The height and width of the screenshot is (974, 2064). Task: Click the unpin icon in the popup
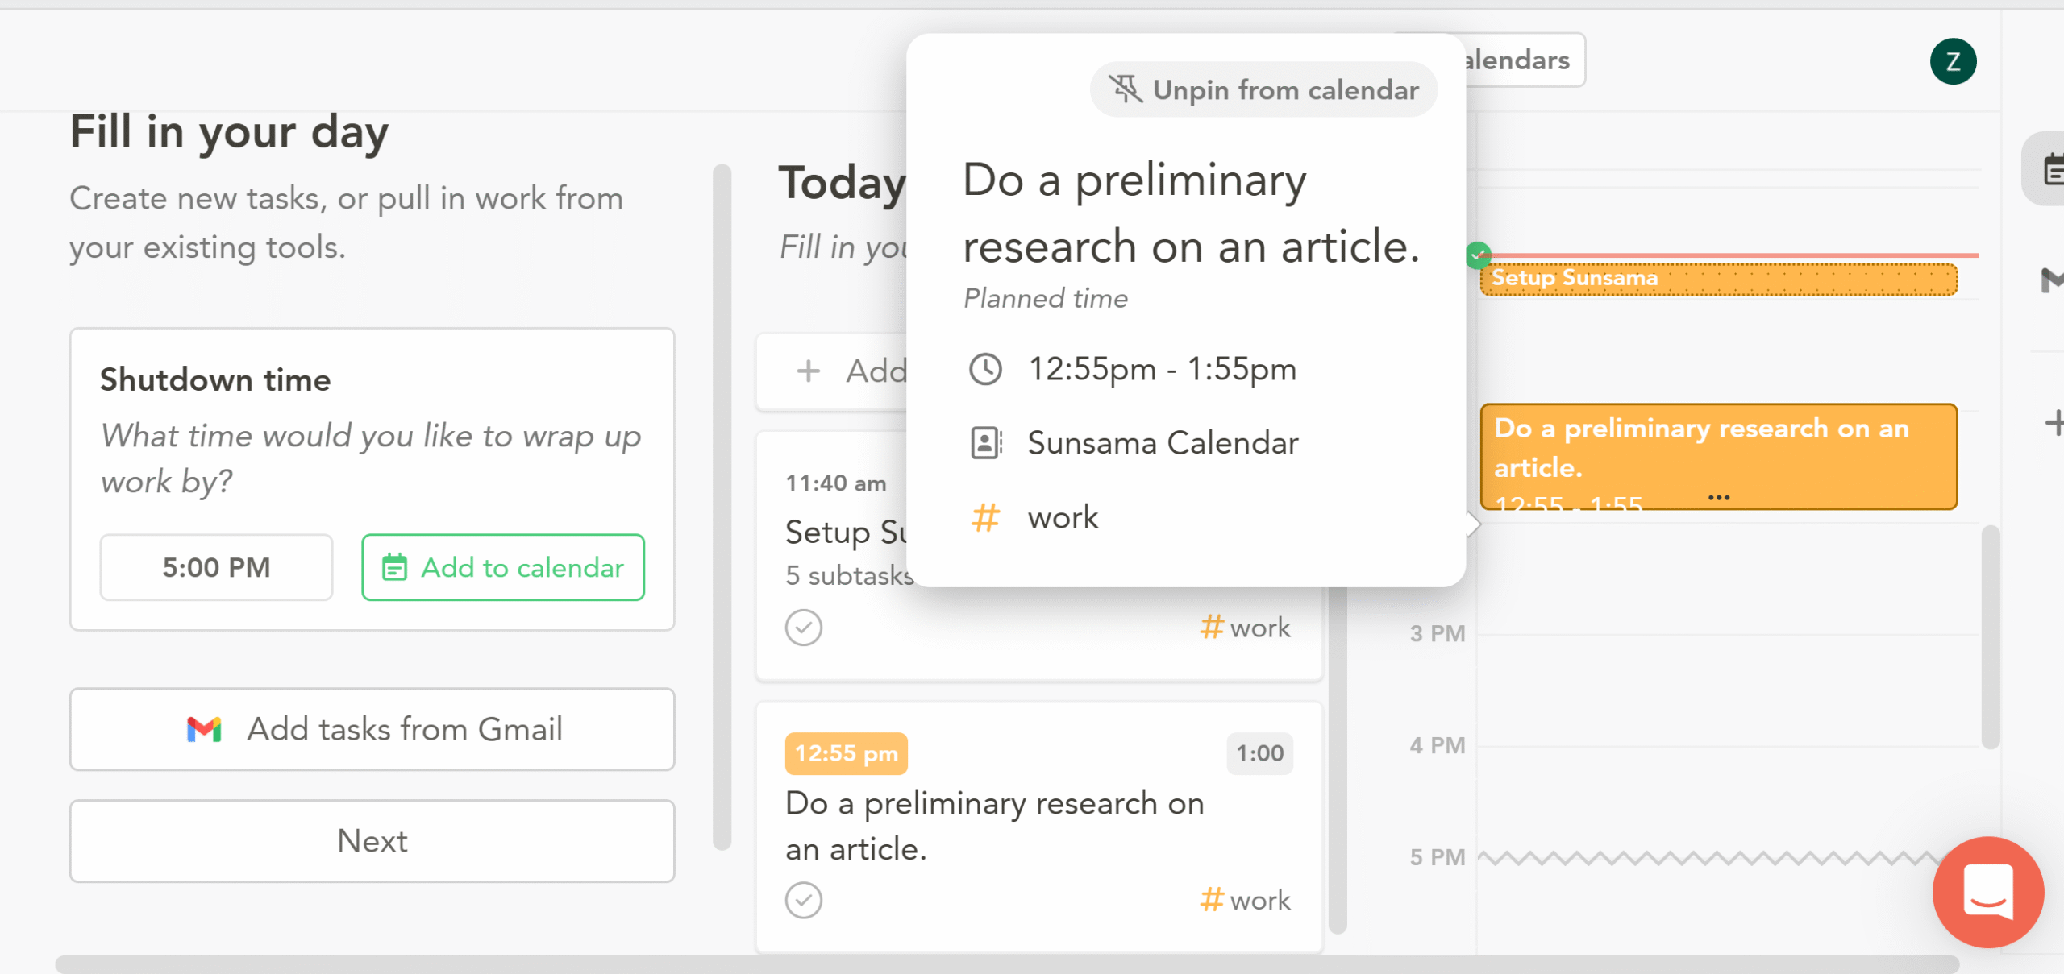(1126, 89)
